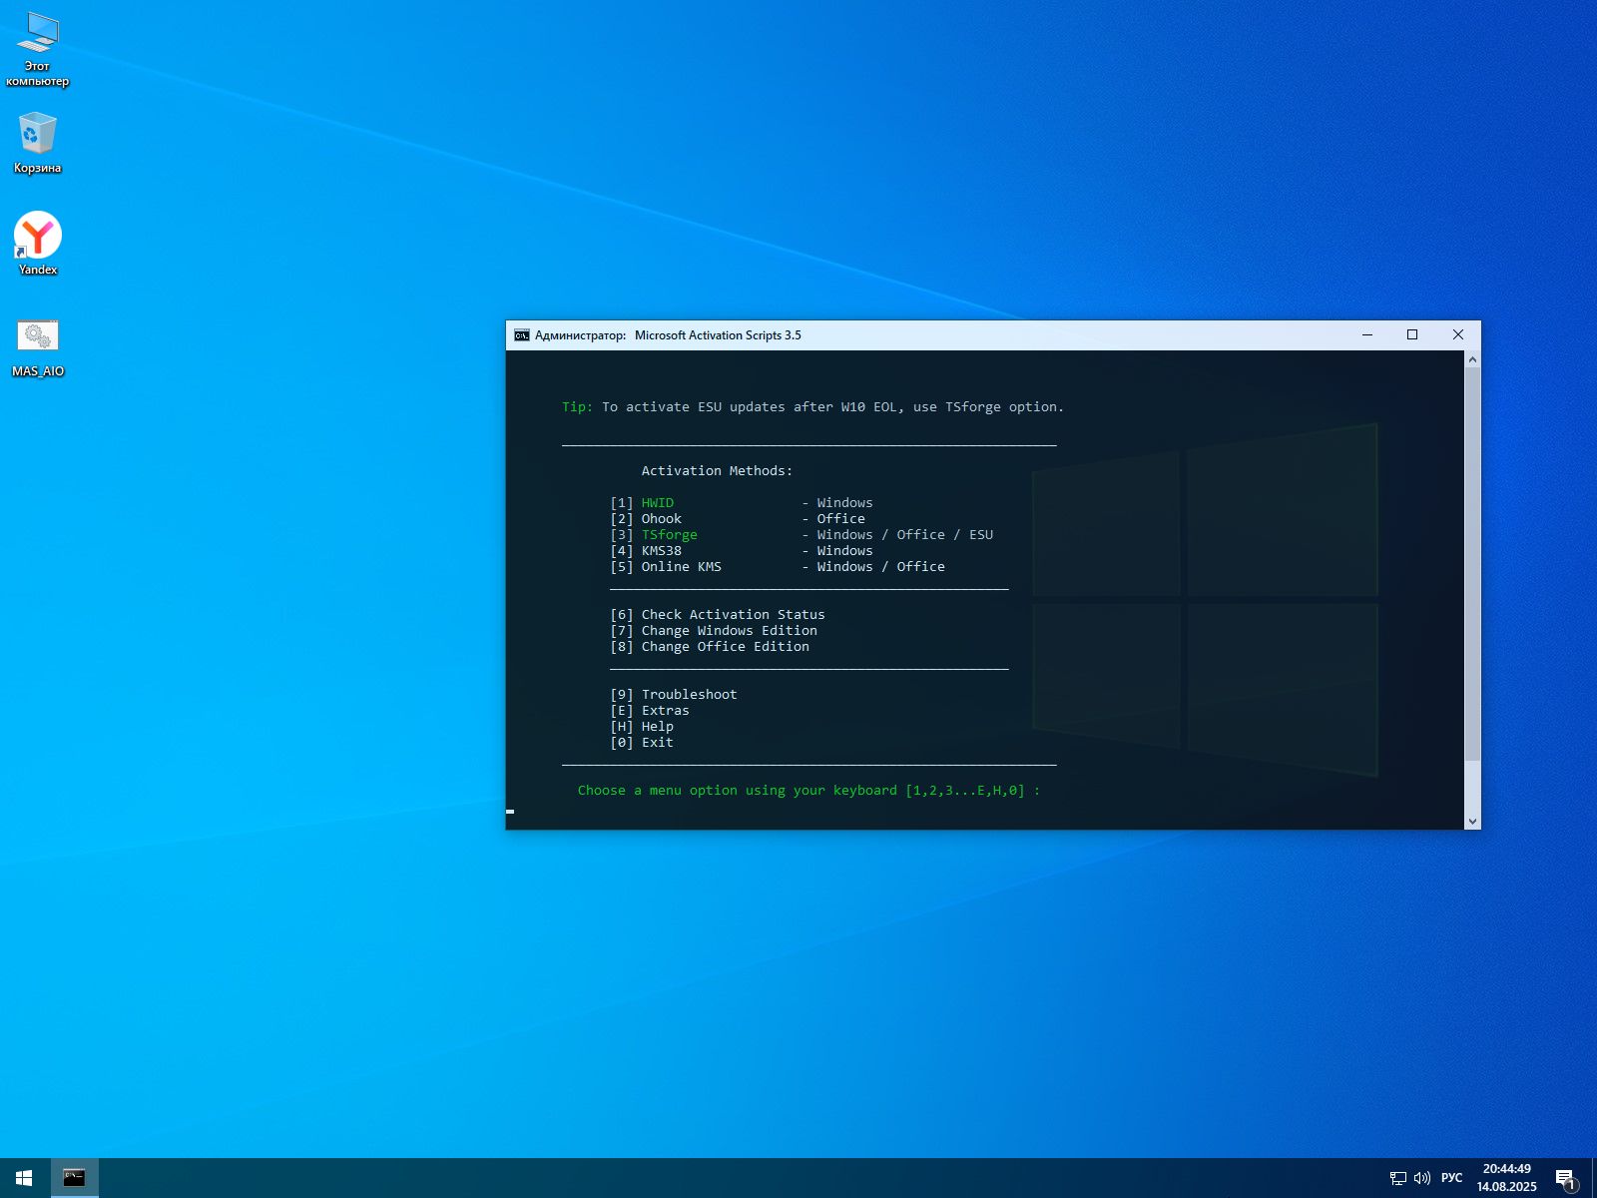The height and width of the screenshot is (1198, 1597).
Task: Click the console vertical scrollbar thumb
Action: 1472,563
